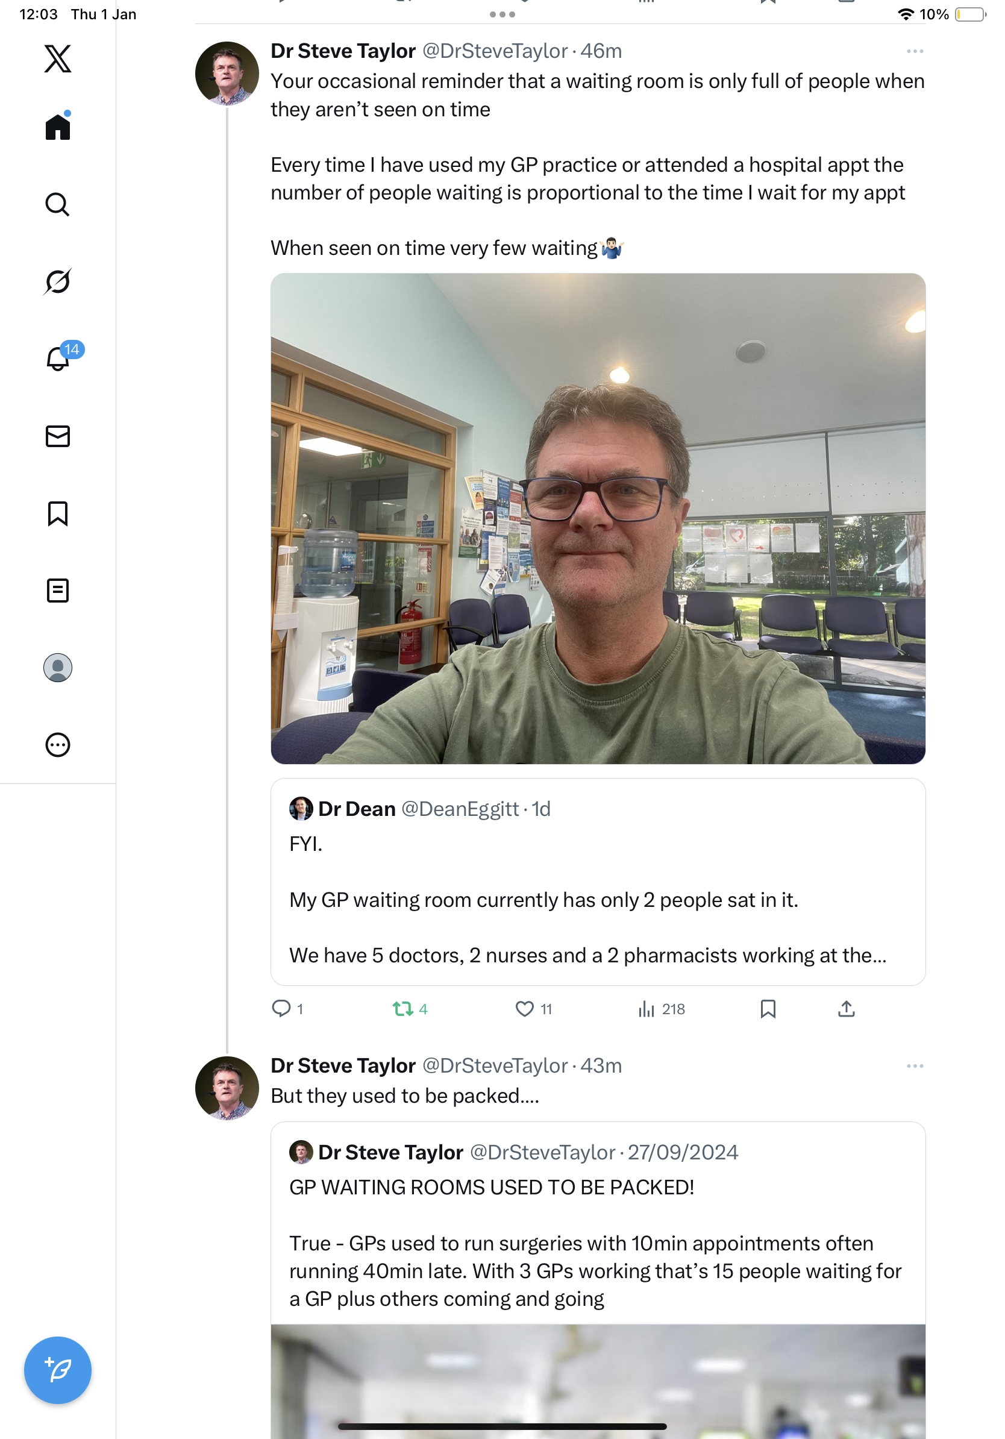Open the More circle menu in sidebar

click(x=58, y=745)
